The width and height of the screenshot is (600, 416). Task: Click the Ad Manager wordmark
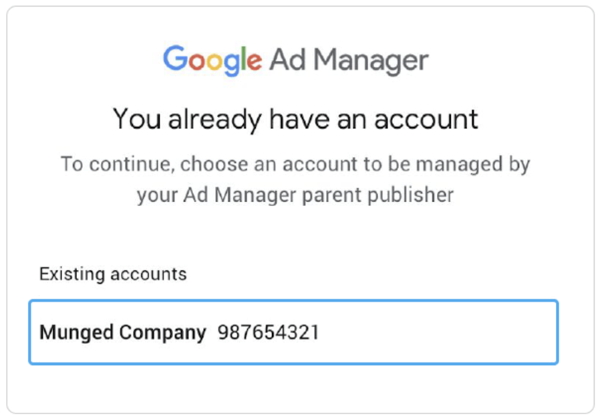[x=349, y=60]
